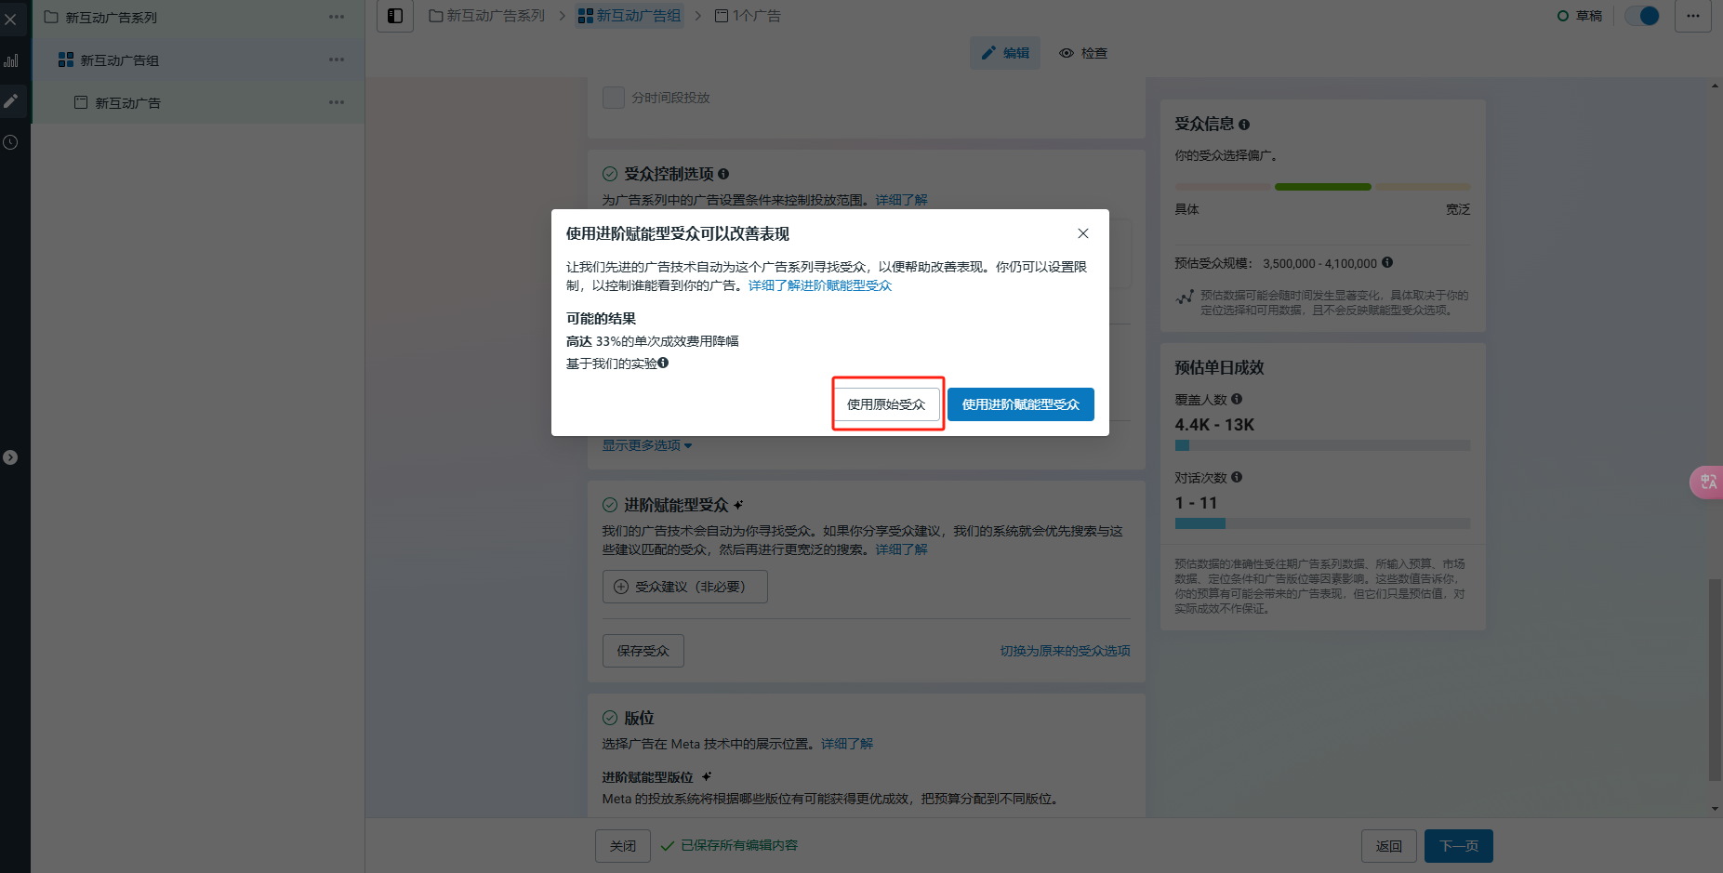1723x873 pixels.
Task: Click the 已保存所有编辑内容 status text
Action: 739,845
